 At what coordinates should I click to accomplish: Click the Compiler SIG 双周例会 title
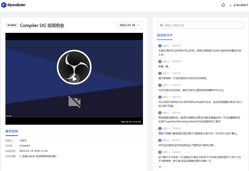click(x=42, y=26)
